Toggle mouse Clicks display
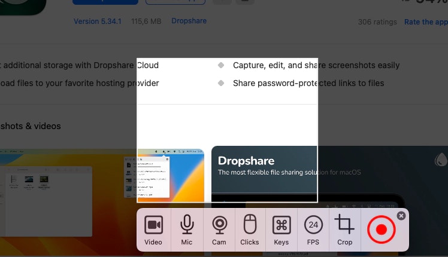The width and height of the screenshot is (448, 257). pos(250,230)
